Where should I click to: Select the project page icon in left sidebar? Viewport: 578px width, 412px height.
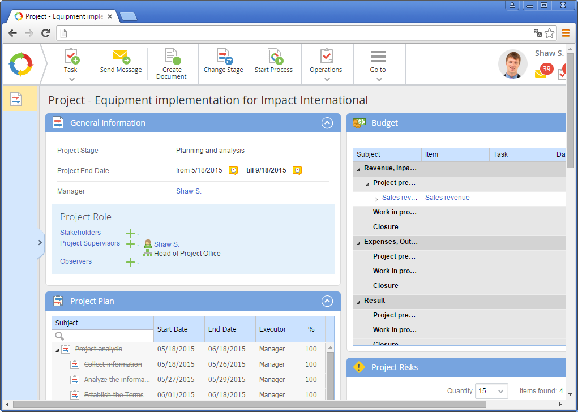click(x=16, y=99)
